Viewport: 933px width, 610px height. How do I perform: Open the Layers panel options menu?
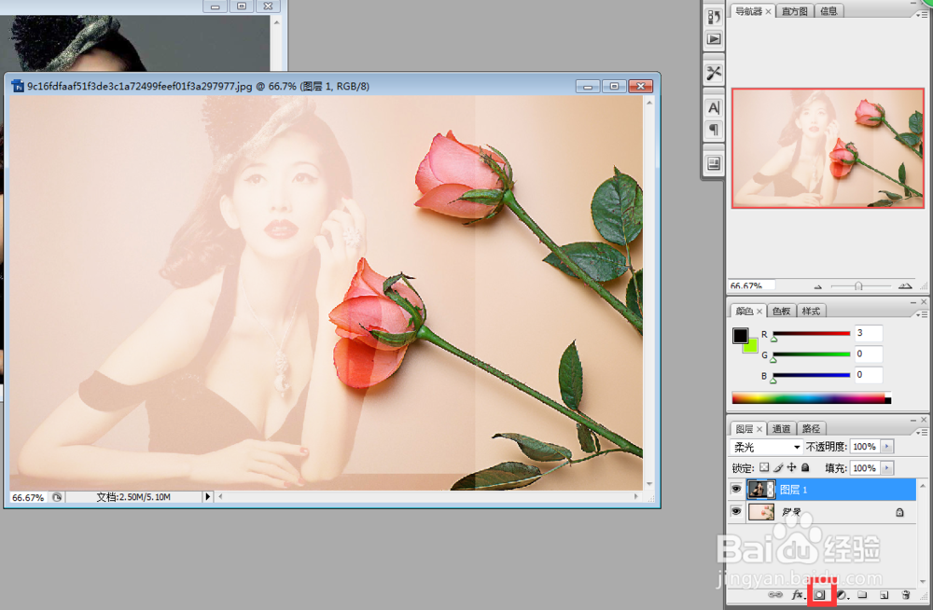click(x=922, y=432)
